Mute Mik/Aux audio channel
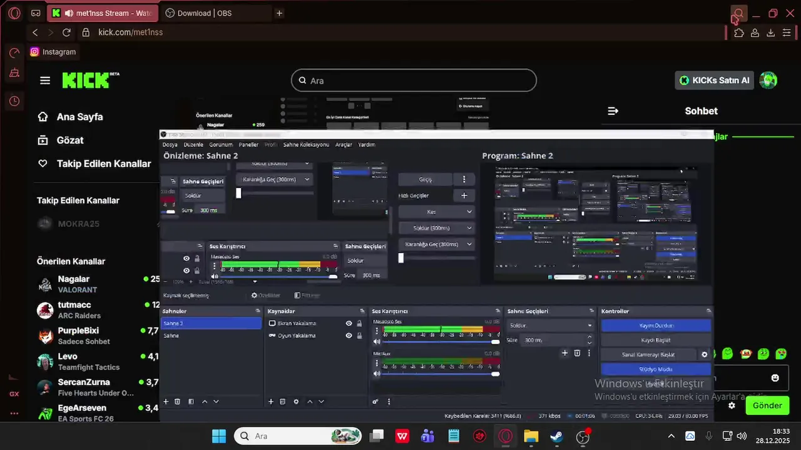 click(x=377, y=374)
